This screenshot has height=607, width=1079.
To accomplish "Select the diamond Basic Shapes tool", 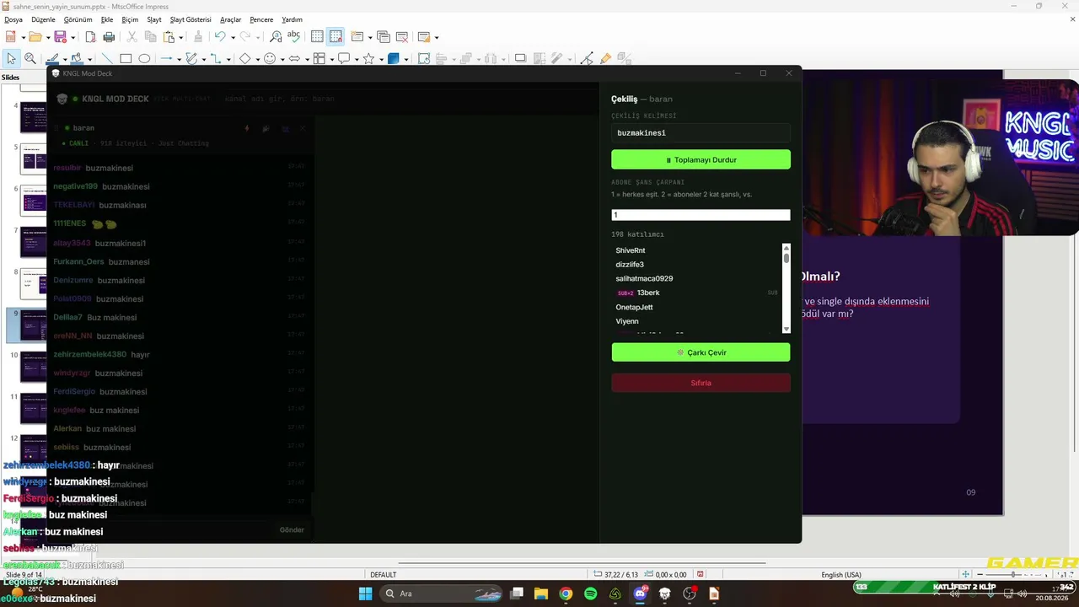I will coord(244,58).
